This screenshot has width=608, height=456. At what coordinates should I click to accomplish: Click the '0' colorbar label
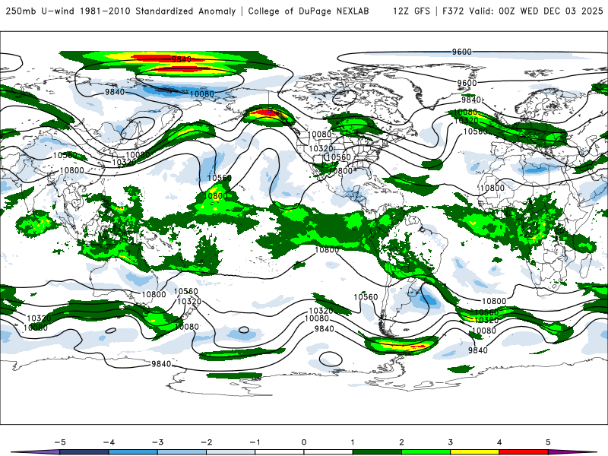tap(304, 442)
